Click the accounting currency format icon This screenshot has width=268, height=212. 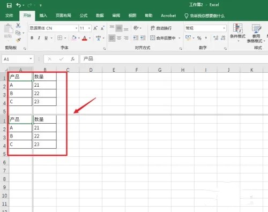click(188, 38)
